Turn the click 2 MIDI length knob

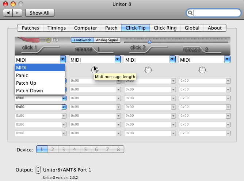148,70
